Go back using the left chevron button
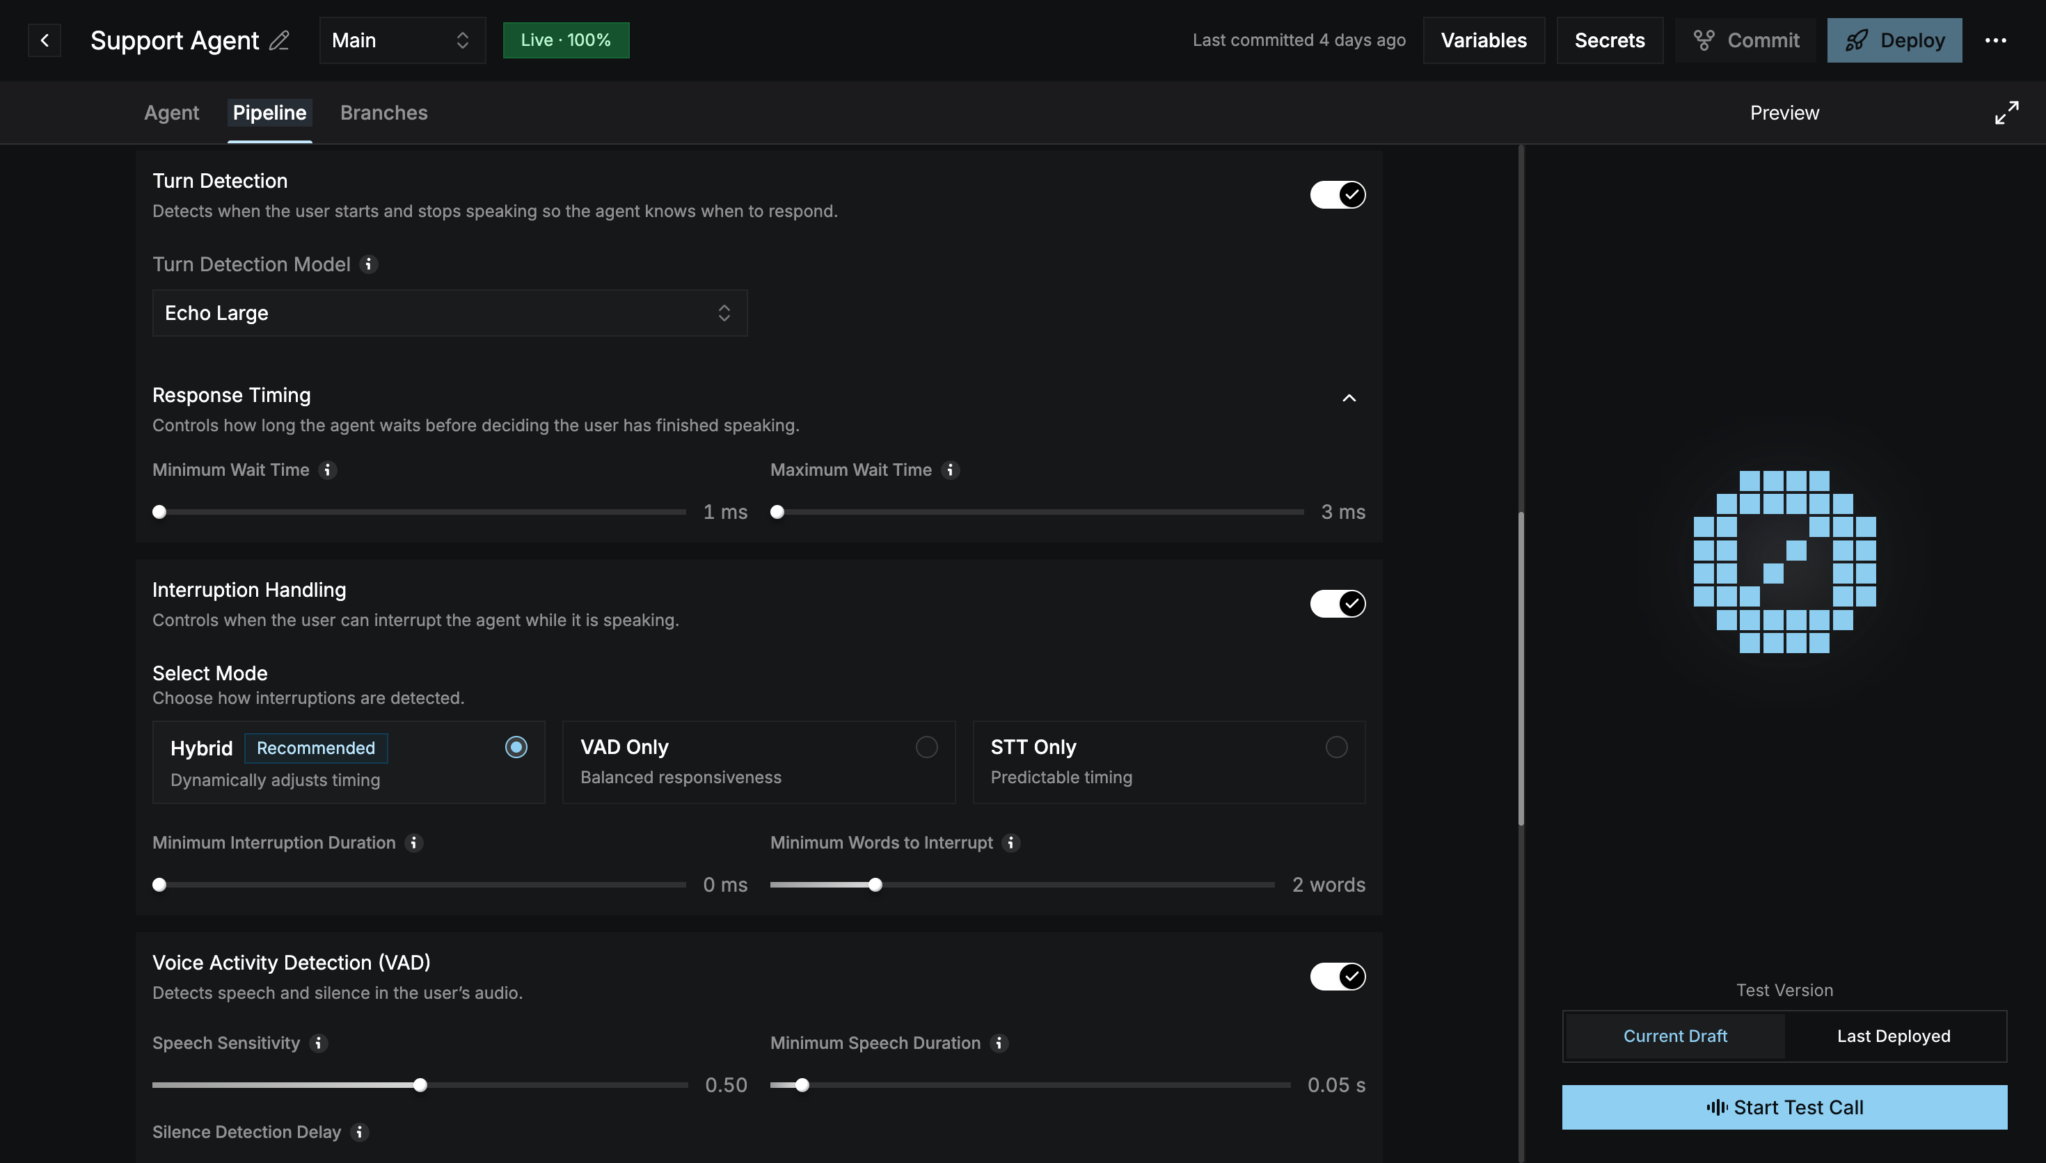This screenshot has height=1163, width=2046. coord(45,40)
